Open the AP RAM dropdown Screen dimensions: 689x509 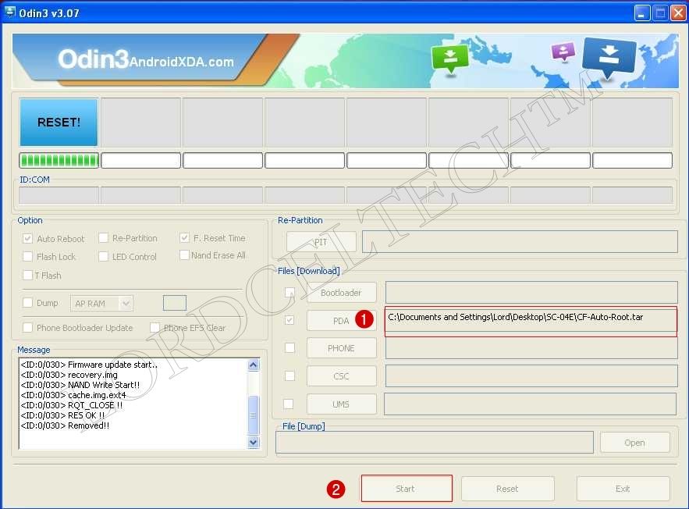click(101, 303)
